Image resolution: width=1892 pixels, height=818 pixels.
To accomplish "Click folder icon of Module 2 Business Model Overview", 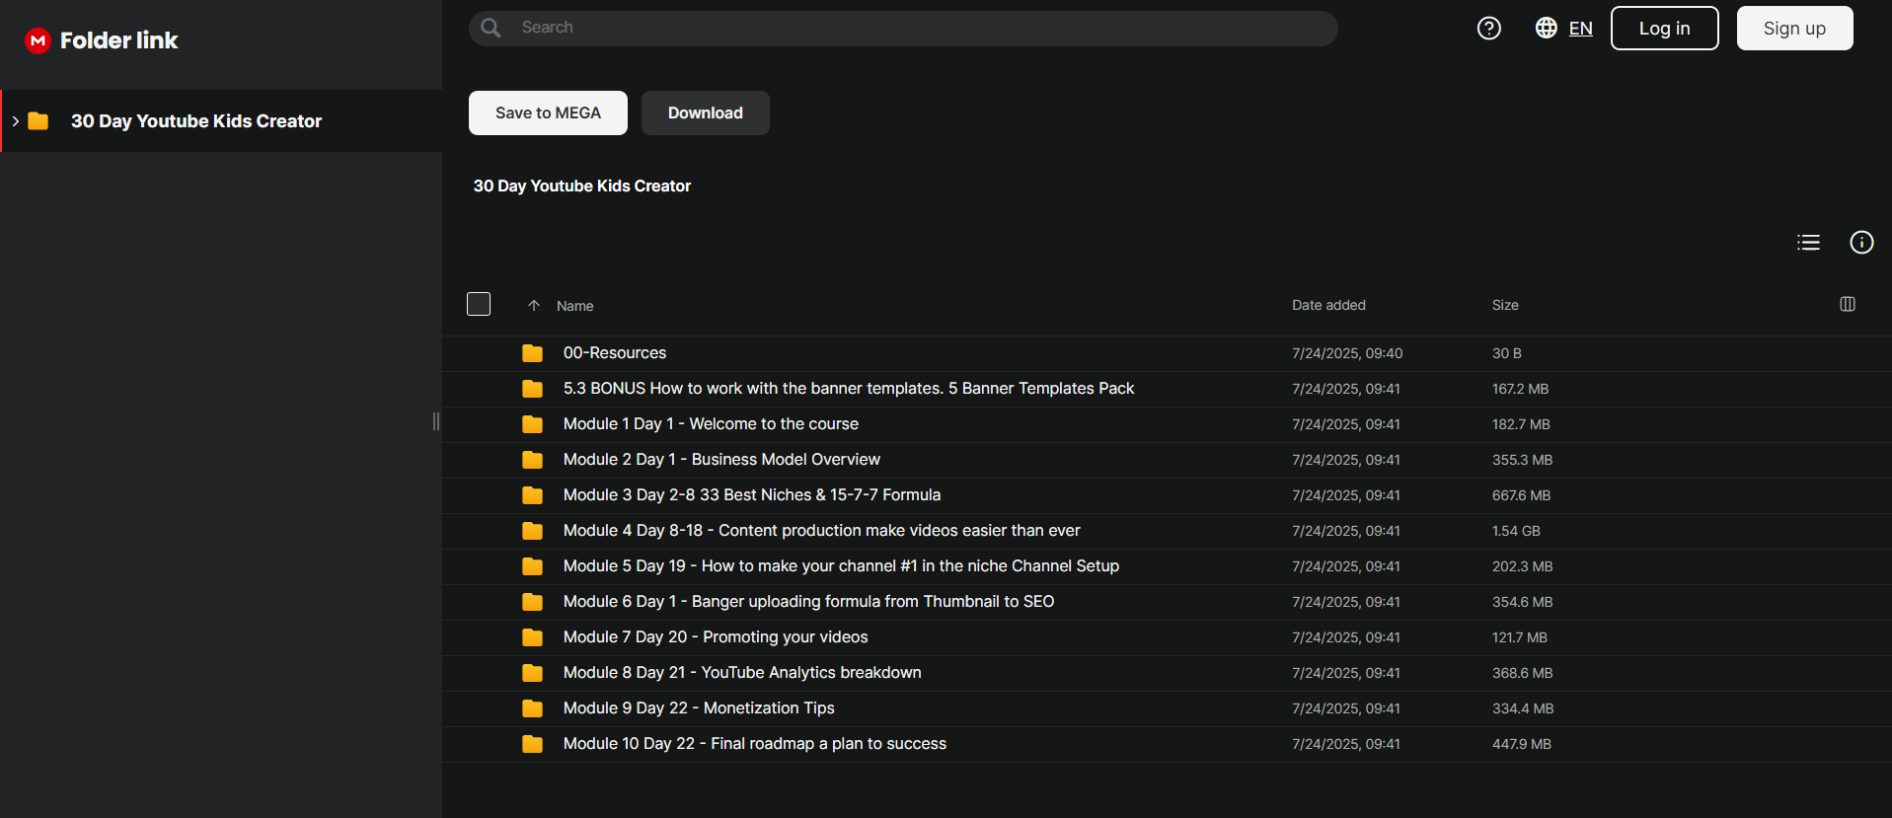I will [532, 460].
